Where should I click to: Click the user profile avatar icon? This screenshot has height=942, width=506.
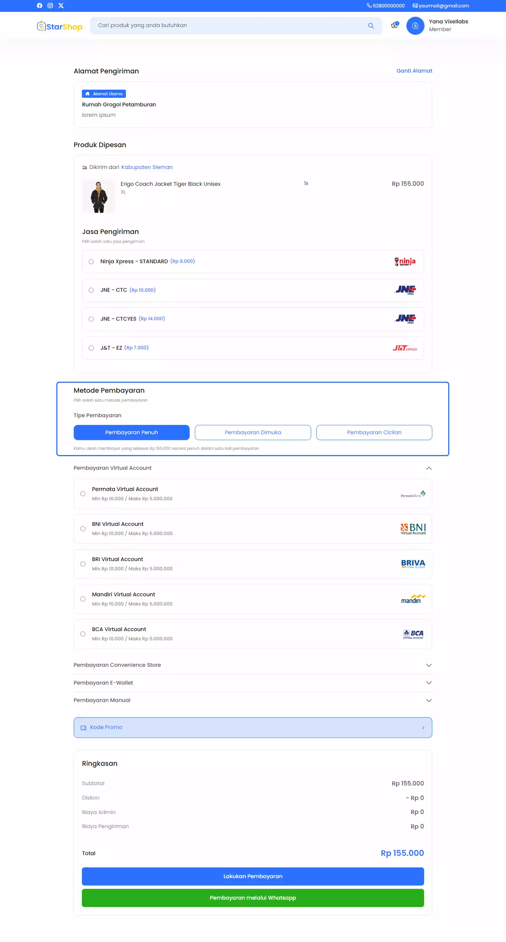[x=415, y=26]
